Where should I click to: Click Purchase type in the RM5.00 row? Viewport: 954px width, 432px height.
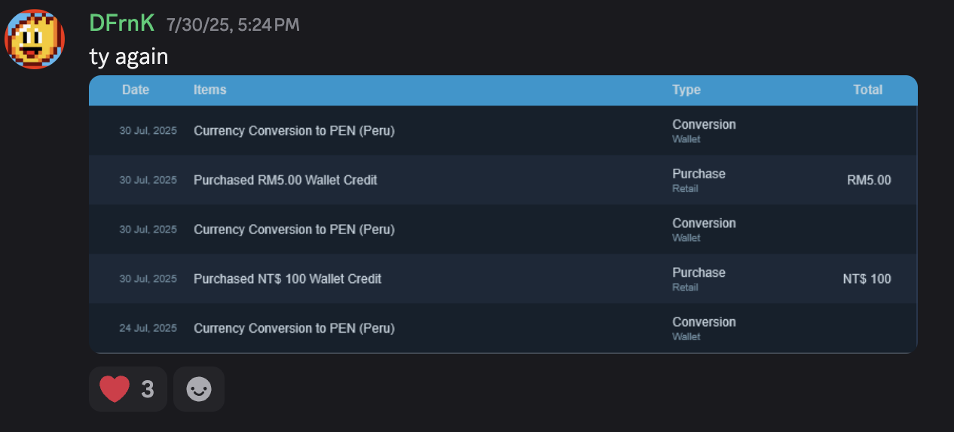[x=699, y=174]
